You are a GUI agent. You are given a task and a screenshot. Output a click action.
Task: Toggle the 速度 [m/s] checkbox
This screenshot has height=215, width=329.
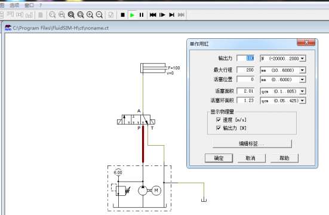coord(218,120)
